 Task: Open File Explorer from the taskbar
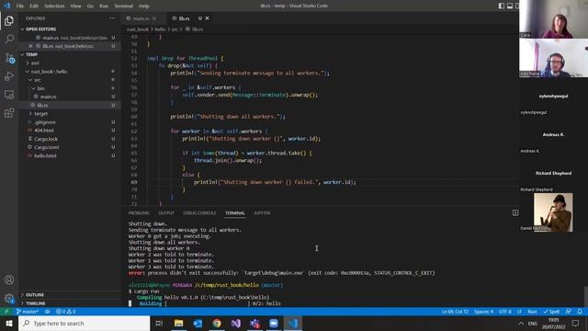coord(178,323)
